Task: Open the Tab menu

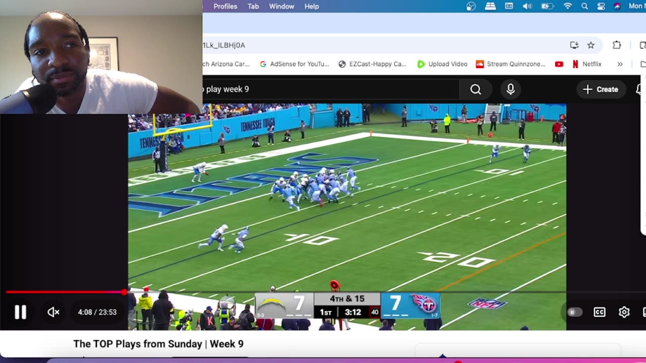Action: [253, 6]
